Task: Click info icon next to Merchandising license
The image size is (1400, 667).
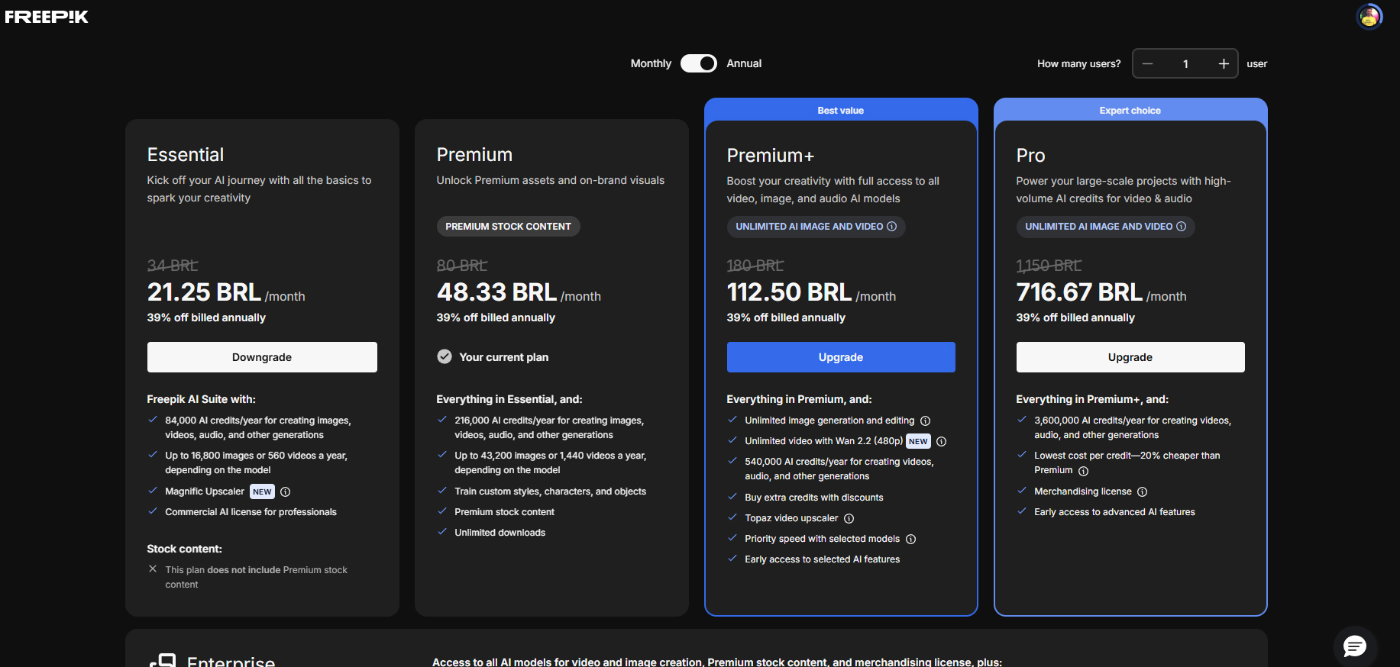Action: coord(1142,492)
